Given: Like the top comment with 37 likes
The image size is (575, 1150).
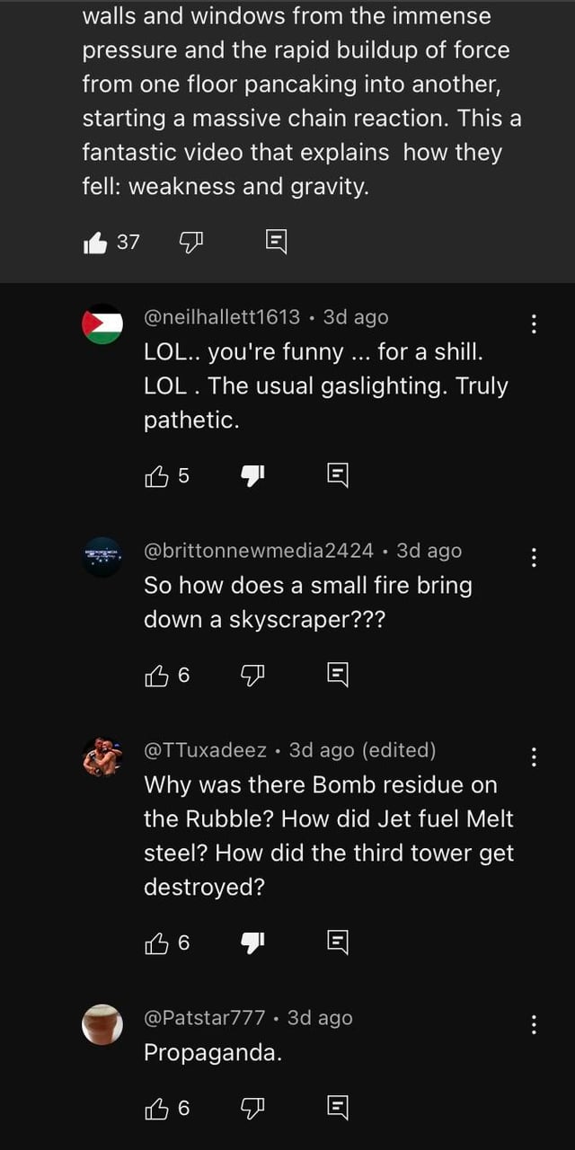Looking at the screenshot, I should pyautogui.click(x=95, y=242).
